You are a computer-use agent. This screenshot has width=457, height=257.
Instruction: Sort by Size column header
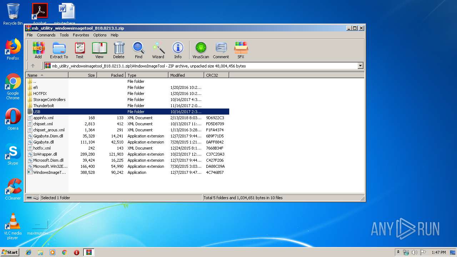83,75
